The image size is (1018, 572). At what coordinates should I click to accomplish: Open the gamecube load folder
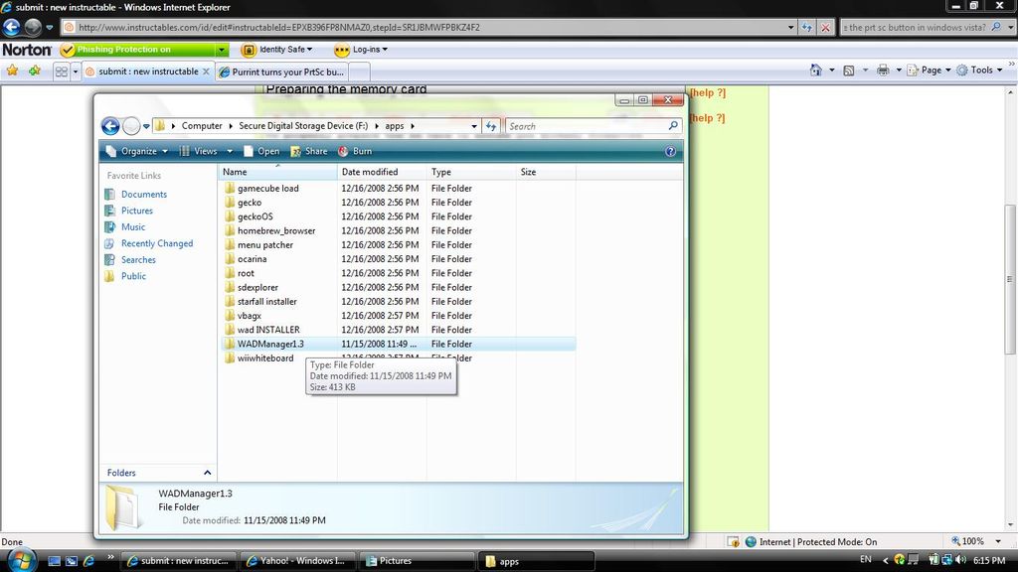tap(268, 188)
